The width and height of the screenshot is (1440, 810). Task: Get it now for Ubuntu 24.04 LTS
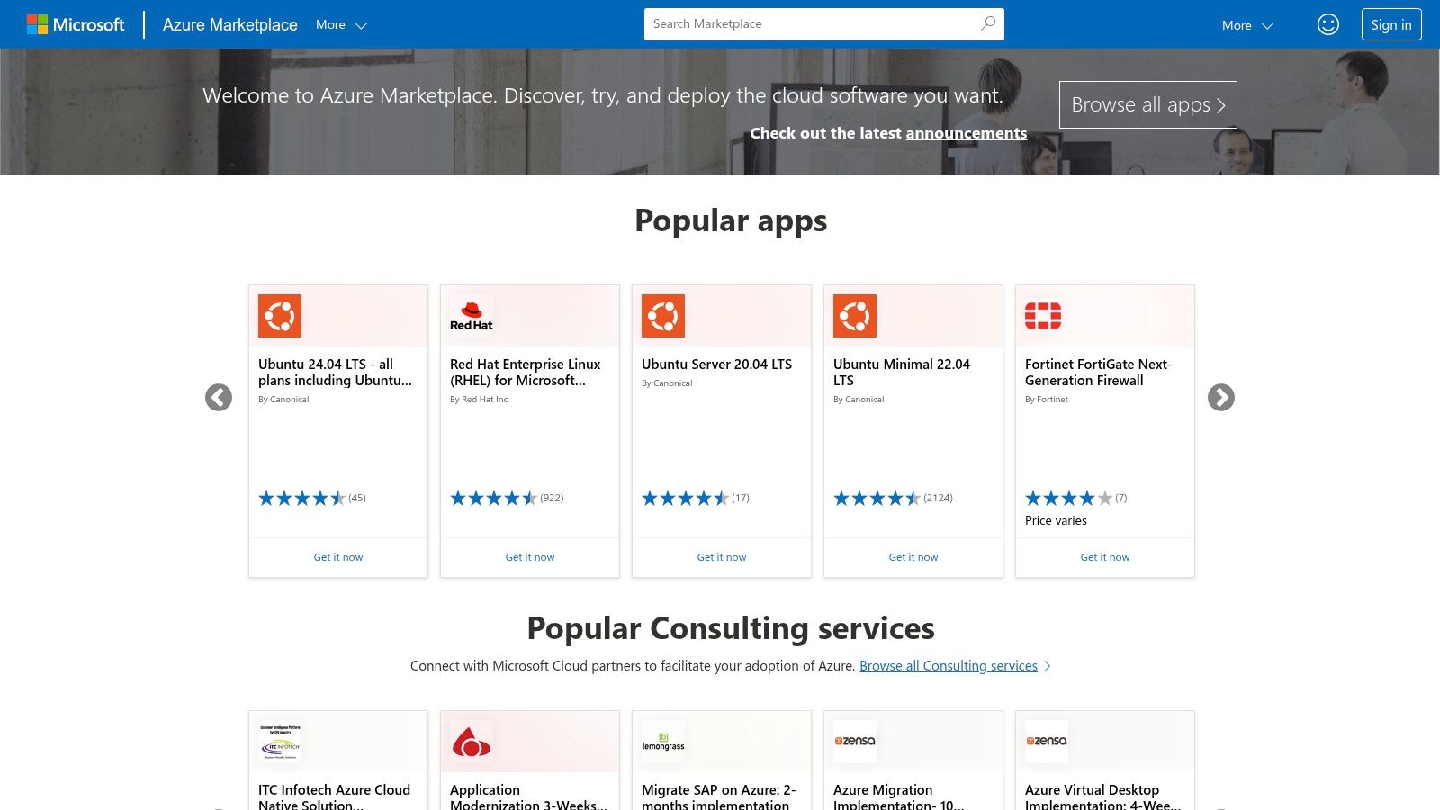point(338,557)
